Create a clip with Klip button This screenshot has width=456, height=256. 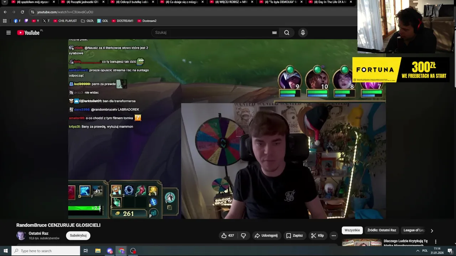point(317,235)
